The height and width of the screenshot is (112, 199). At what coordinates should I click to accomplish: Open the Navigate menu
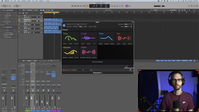[24, 1]
